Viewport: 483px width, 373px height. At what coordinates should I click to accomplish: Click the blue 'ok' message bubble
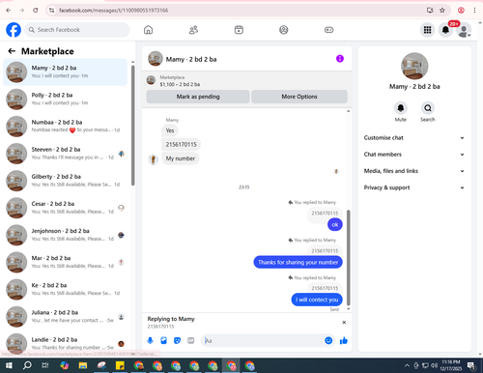[335, 224]
